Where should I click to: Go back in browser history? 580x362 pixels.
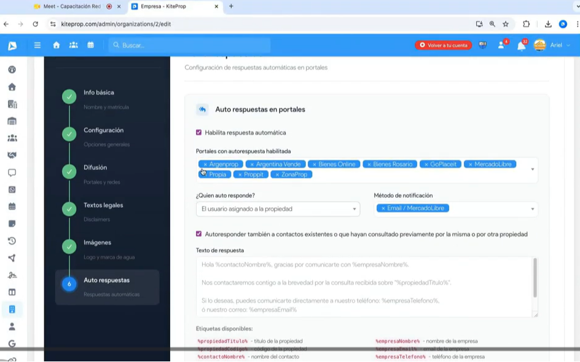[x=6, y=24]
